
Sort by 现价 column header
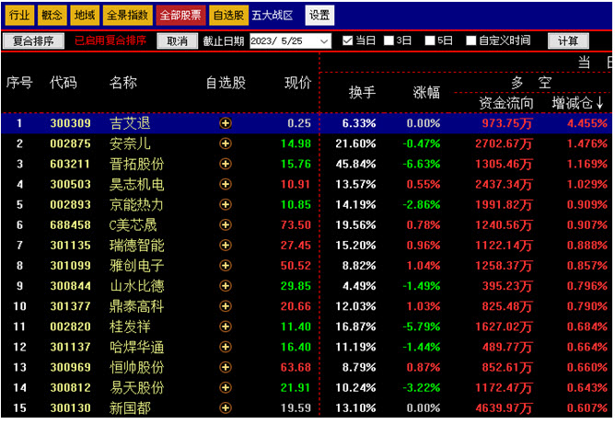pos(297,83)
